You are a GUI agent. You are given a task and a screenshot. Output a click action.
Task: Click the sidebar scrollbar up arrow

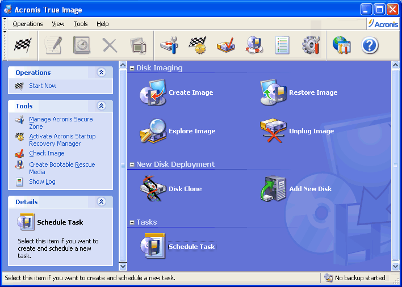pos(123,65)
